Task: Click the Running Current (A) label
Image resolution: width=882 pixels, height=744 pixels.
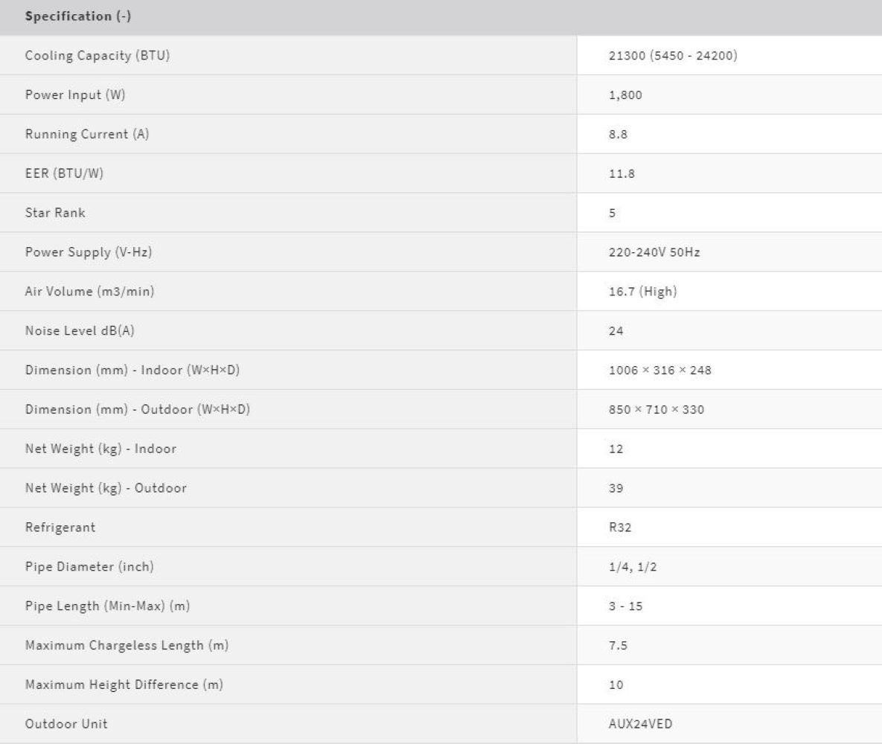Action: pyautogui.click(x=80, y=135)
